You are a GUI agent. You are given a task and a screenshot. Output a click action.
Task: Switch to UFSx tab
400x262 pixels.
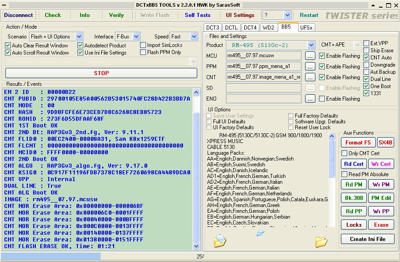tap(306, 28)
